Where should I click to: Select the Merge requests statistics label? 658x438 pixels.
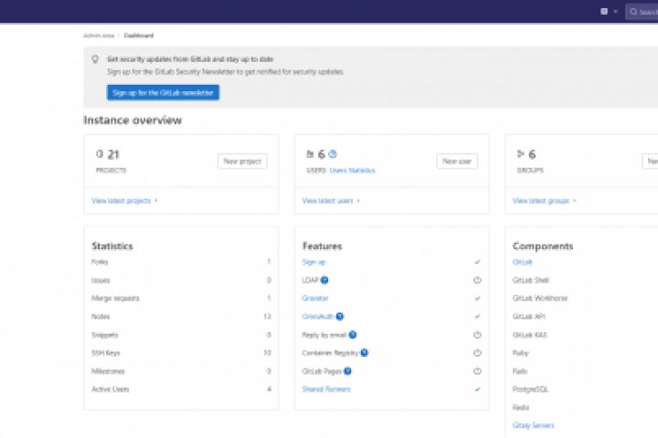(115, 298)
